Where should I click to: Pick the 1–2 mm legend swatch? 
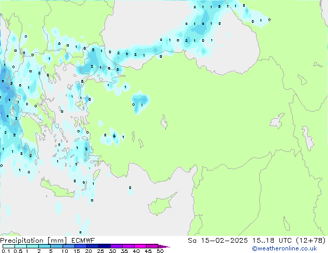click(x=33, y=246)
